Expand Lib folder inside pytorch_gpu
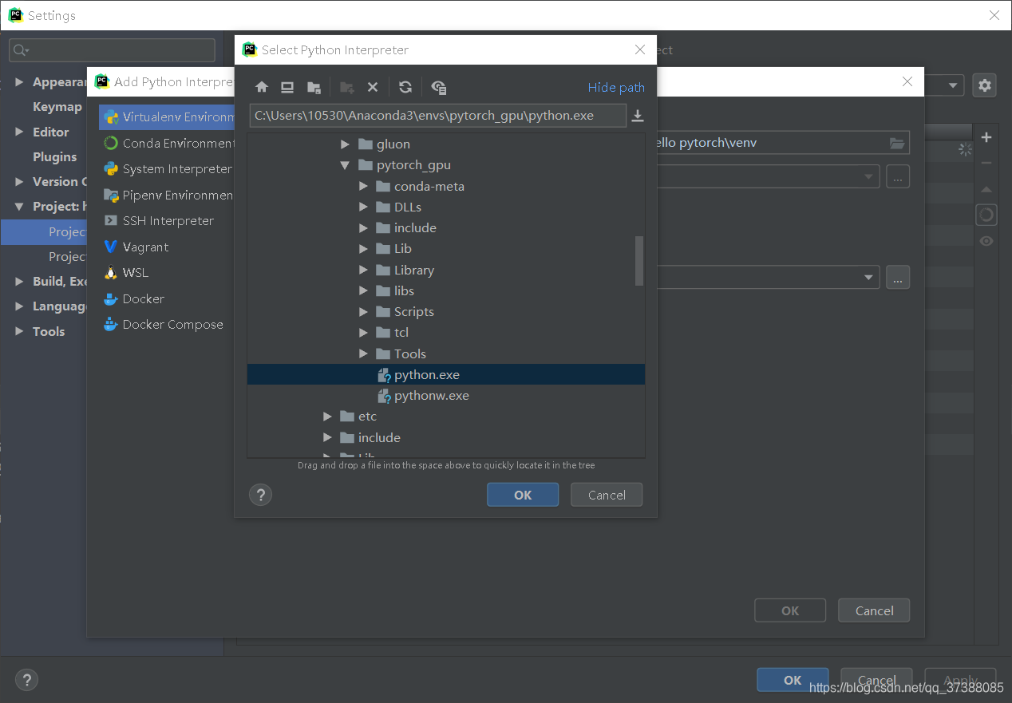The image size is (1012, 703). click(363, 249)
